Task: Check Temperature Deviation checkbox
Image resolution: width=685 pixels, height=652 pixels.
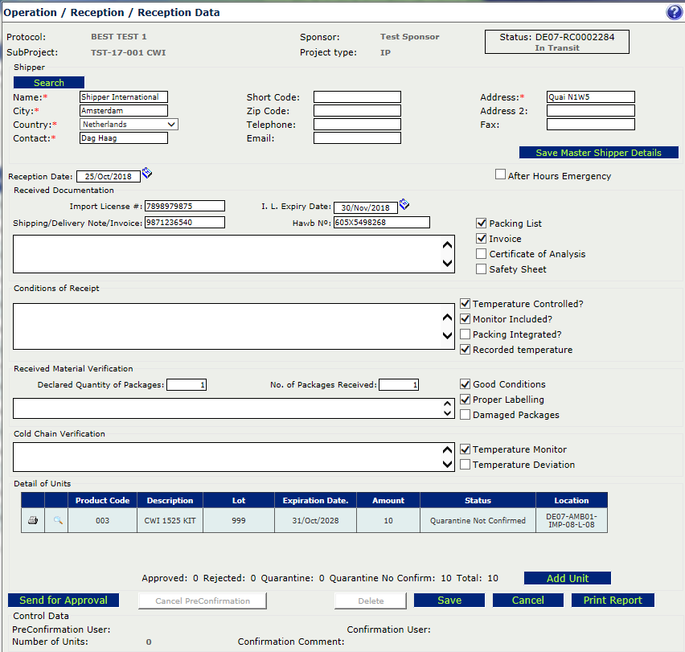Action: (x=466, y=464)
